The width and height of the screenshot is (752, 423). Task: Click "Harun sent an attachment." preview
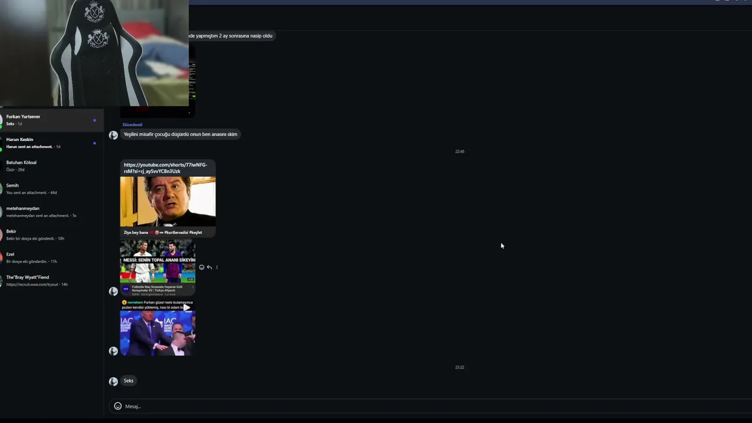[29, 147]
